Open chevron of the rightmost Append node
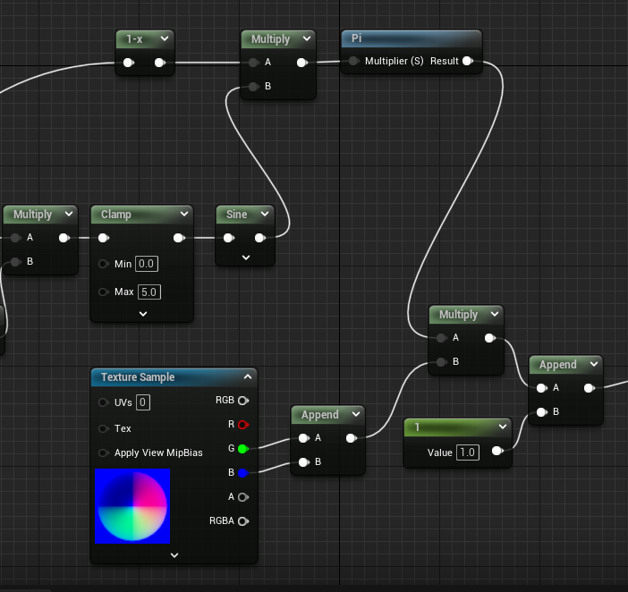Image resolution: width=628 pixels, height=592 pixels. (594, 364)
